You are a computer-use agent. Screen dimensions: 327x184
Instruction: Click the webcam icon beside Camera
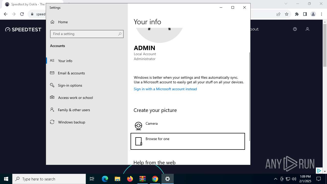(138, 126)
